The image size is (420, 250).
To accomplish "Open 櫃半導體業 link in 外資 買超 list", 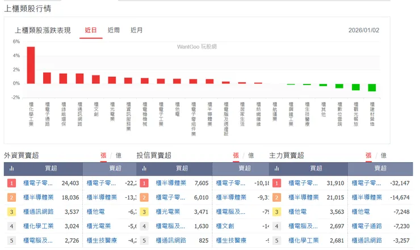I will pyautogui.click(x=38, y=197).
